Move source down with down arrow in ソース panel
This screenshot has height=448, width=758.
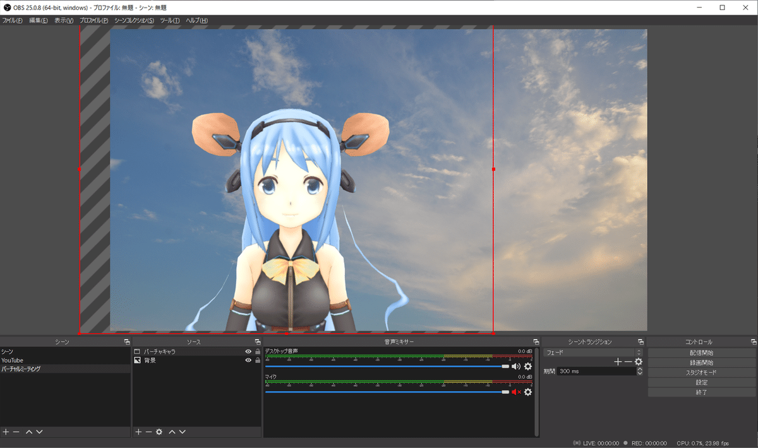(183, 432)
